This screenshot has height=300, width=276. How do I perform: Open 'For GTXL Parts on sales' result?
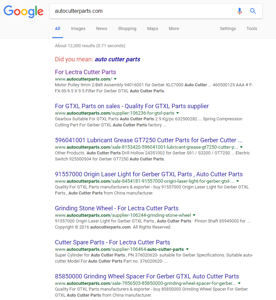point(132,106)
